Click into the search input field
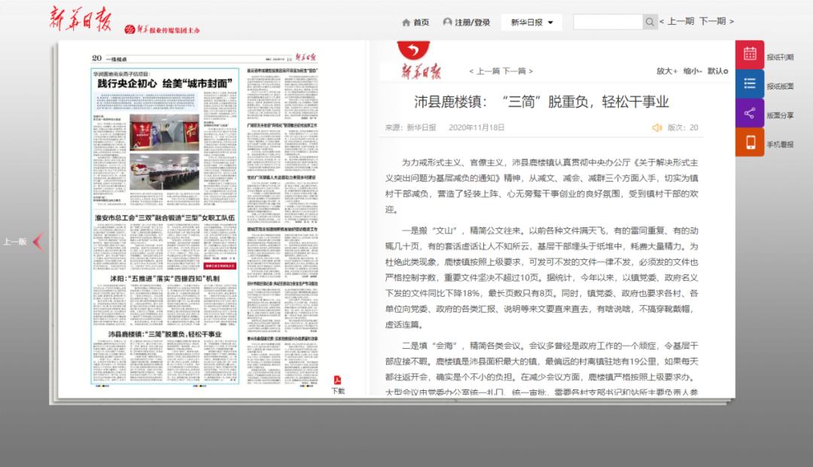Viewport: 813px width, 467px height. point(607,22)
